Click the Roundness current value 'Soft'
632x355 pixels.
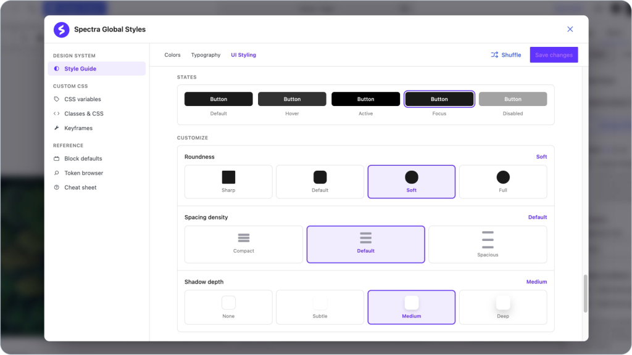click(x=541, y=157)
